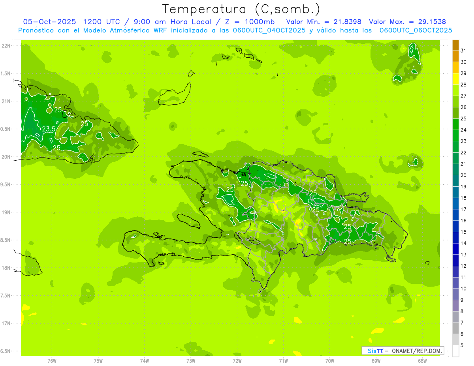Click the SisPI logo text in the credit box
Viewport: 474px width, 366px height.
click(x=375, y=351)
